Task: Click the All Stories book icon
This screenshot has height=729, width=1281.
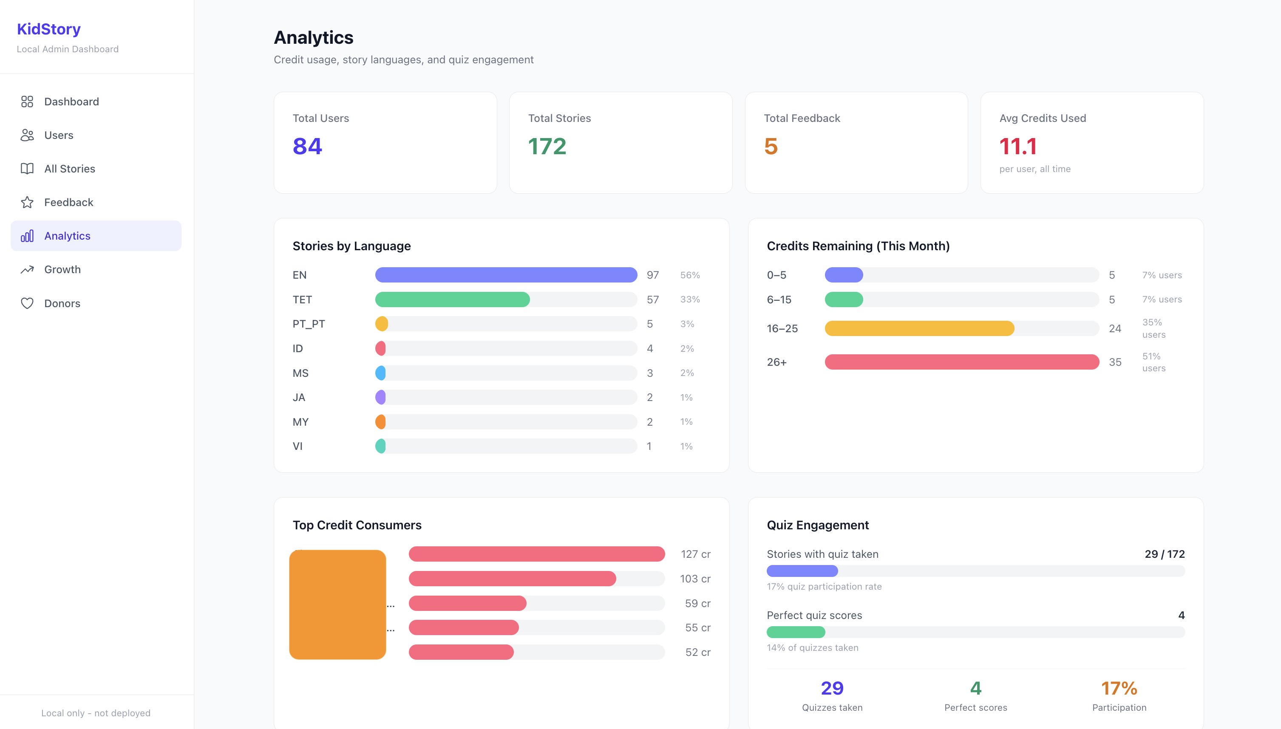Action: (x=27, y=169)
